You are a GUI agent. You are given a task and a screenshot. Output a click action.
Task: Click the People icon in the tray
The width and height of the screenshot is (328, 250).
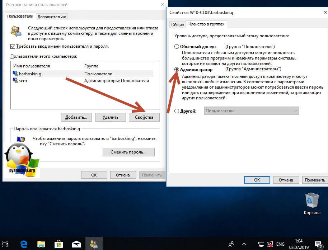(231, 244)
